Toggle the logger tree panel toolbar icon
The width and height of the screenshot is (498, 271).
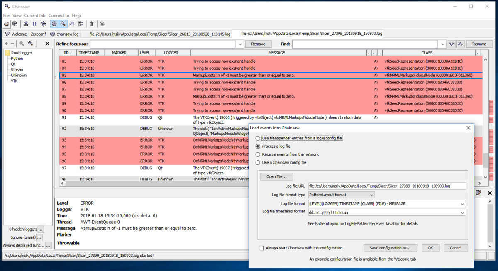(54, 24)
